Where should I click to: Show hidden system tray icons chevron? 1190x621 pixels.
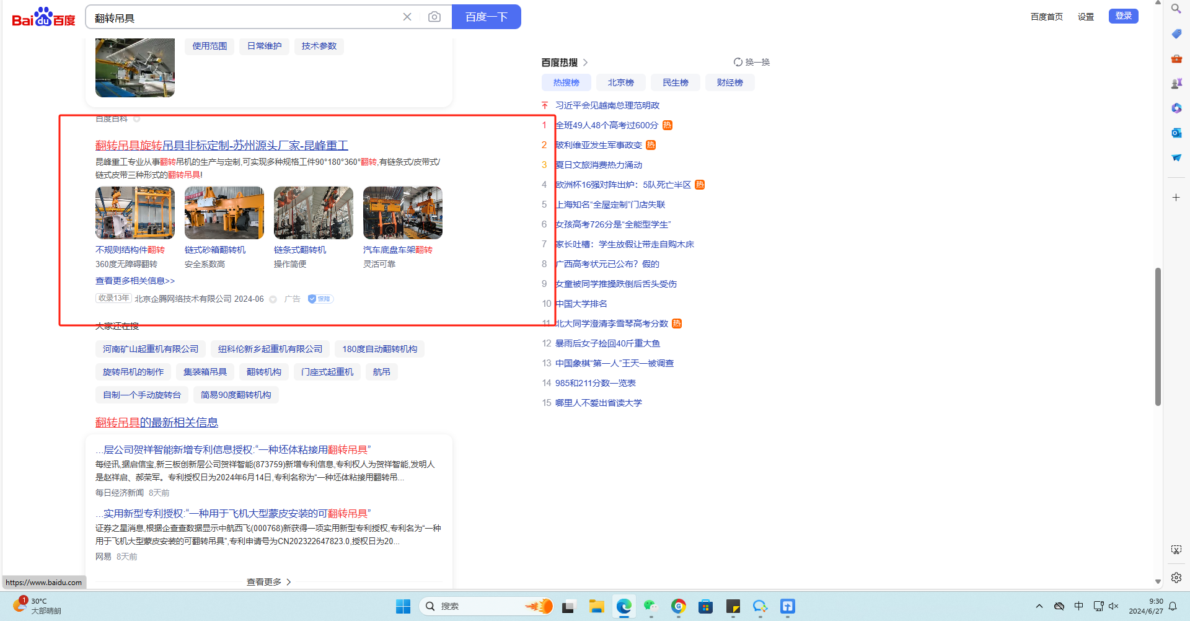coord(1039,606)
